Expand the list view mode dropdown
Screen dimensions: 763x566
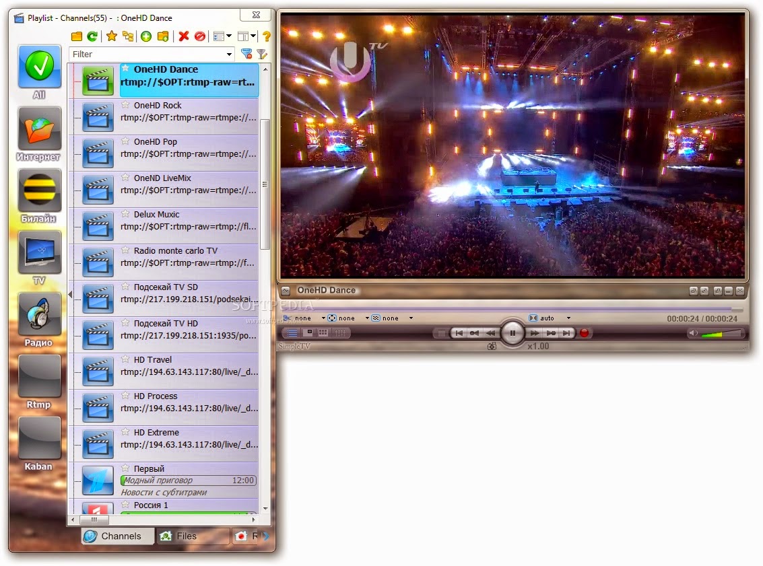coord(229,36)
